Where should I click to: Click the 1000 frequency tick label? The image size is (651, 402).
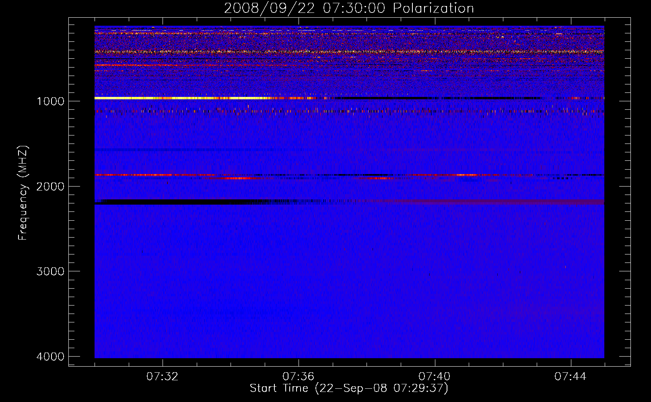pyautogui.click(x=50, y=101)
